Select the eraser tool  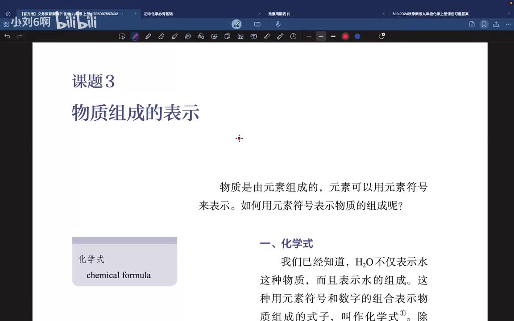coord(161,37)
